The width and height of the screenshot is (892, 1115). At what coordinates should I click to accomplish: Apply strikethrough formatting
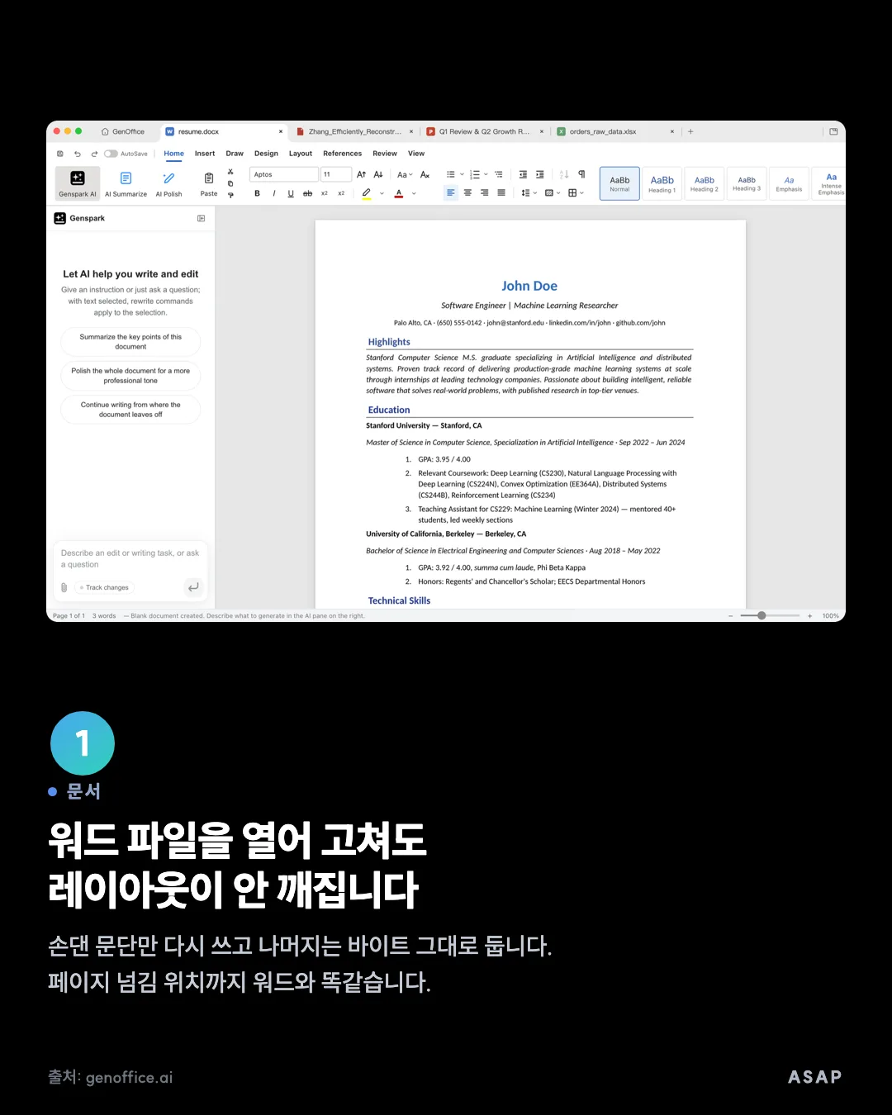307,193
